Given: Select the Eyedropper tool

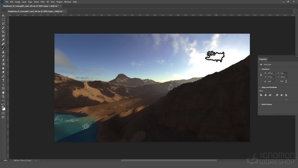Looking at the screenshot, I should (3, 40).
